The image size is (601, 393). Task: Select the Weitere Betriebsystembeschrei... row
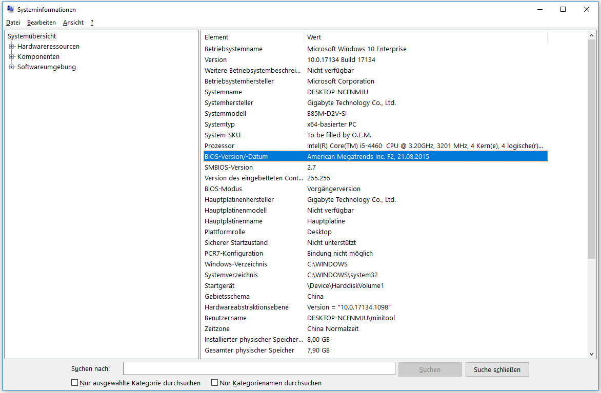(x=375, y=71)
